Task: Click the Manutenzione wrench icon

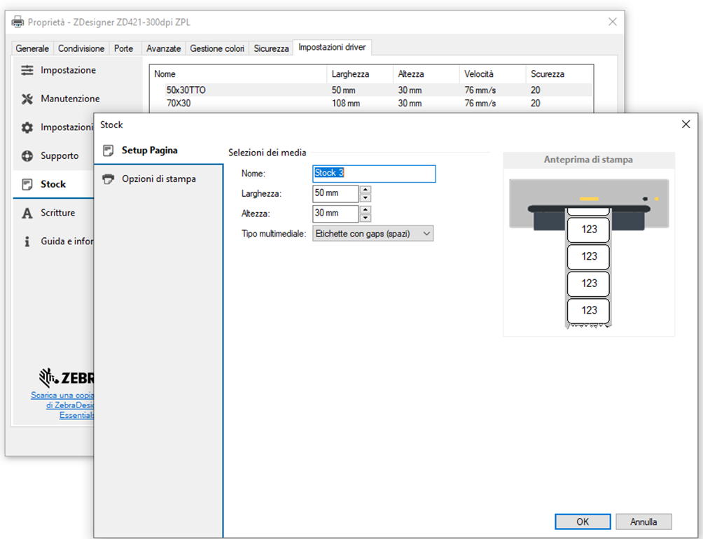Action: [27, 99]
